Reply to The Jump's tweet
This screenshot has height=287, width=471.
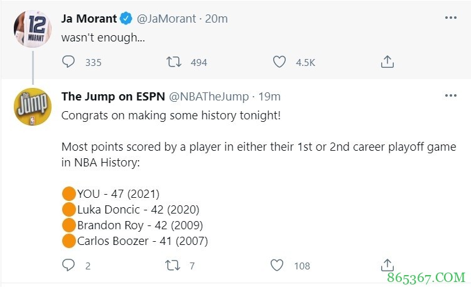pyautogui.click(x=69, y=265)
